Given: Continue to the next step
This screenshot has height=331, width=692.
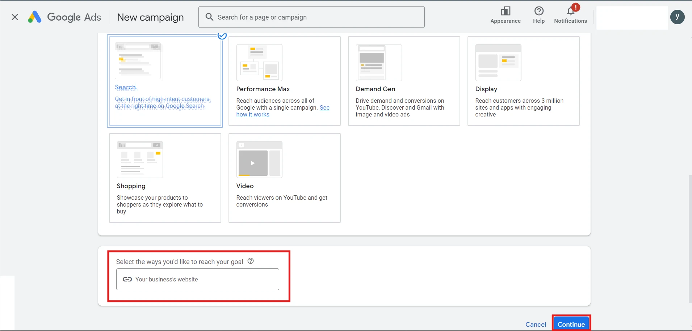Looking at the screenshot, I should tap(571, 324).
